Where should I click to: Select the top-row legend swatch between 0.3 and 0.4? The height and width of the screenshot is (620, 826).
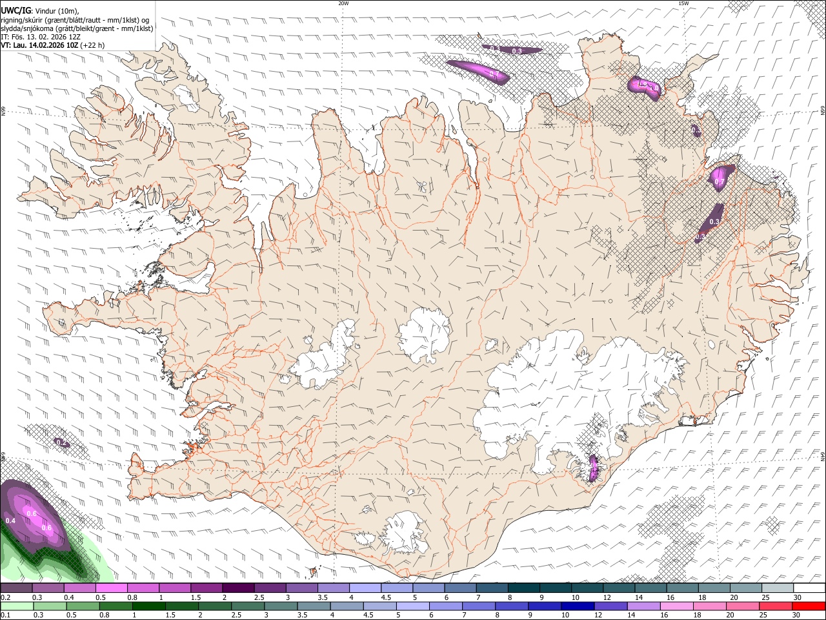pyautogui.click(x=48, y=588)
